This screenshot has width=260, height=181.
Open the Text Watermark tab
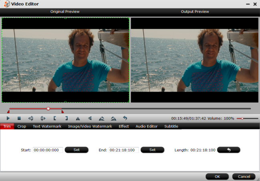(47, 126)
